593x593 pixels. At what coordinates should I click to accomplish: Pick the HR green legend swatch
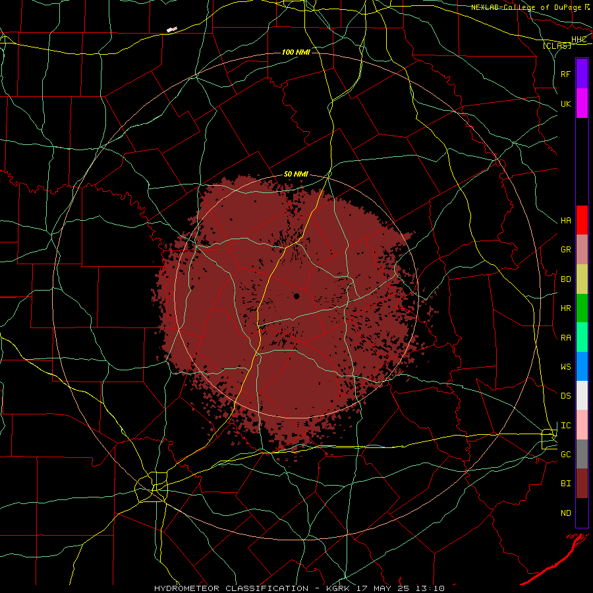point(582,308)
